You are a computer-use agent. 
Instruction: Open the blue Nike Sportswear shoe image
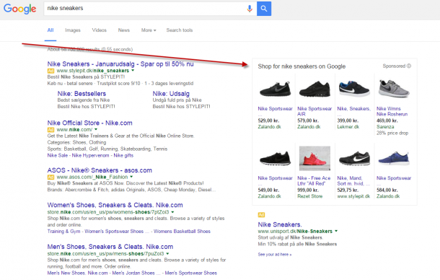(x=394, y=158)
